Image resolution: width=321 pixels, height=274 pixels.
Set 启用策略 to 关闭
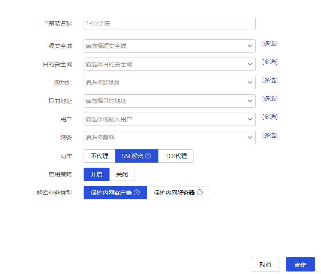pos(122,174)
